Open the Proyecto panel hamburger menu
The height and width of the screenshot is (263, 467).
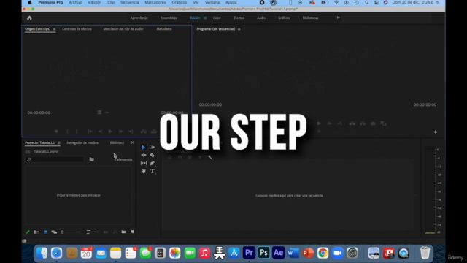pyautogui.click(x=58, y=143)
